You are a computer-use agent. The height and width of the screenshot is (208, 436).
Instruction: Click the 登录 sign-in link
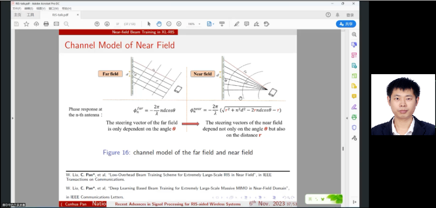pos(350,15)
